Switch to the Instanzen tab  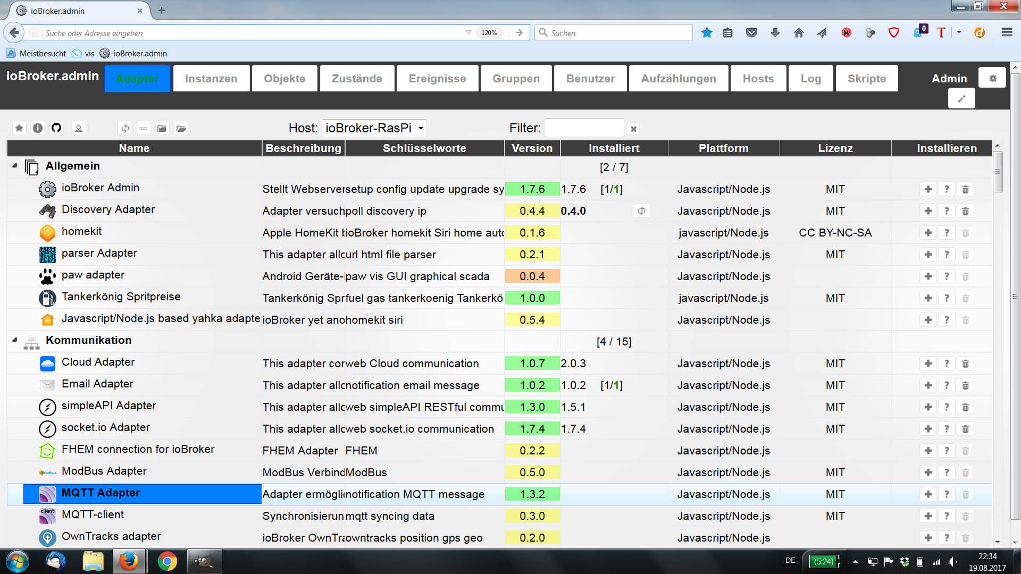(211, 79)
